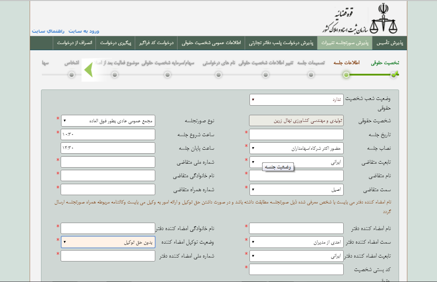Click the judiciary scales logo

383,18
